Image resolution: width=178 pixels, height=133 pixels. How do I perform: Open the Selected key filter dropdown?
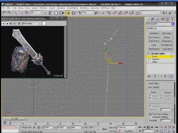pos(127,127)
